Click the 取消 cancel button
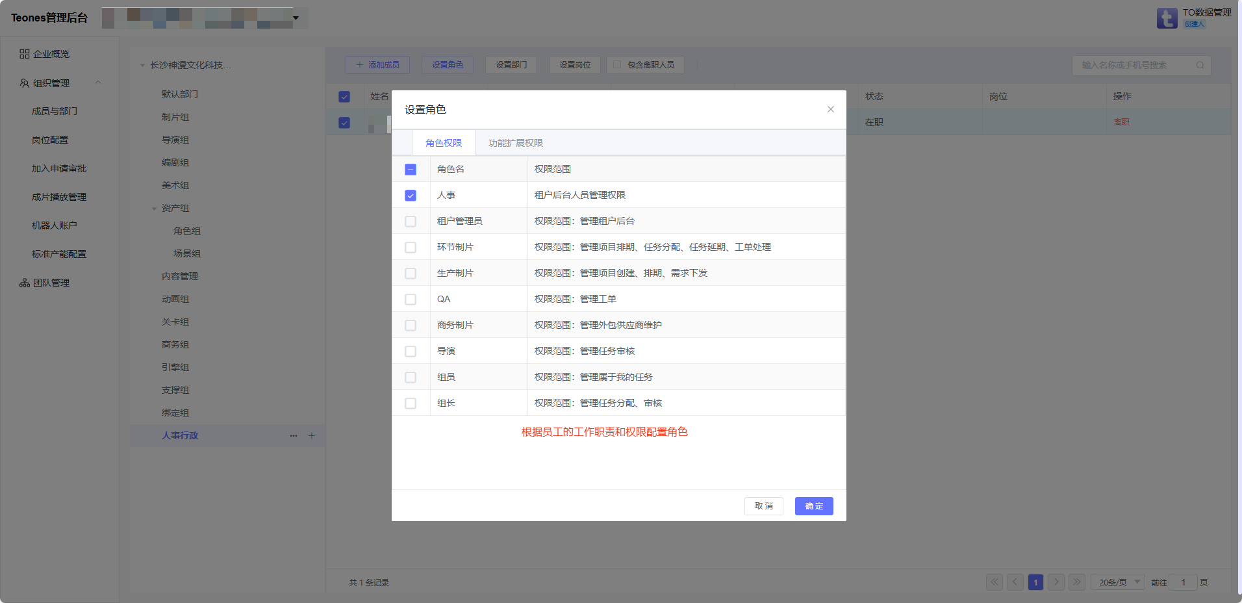1242x603 pixels. 763,506
